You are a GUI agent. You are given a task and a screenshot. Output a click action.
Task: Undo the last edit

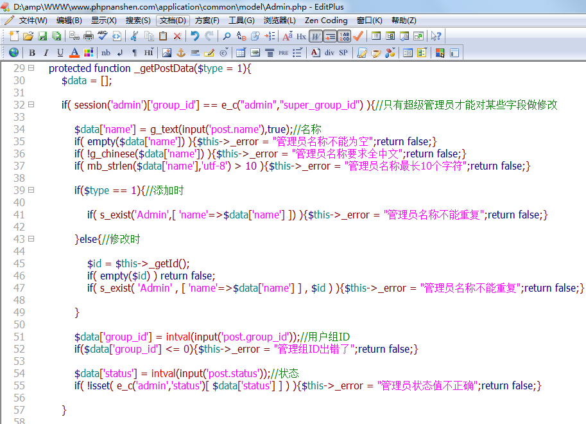tap(194, 37)
